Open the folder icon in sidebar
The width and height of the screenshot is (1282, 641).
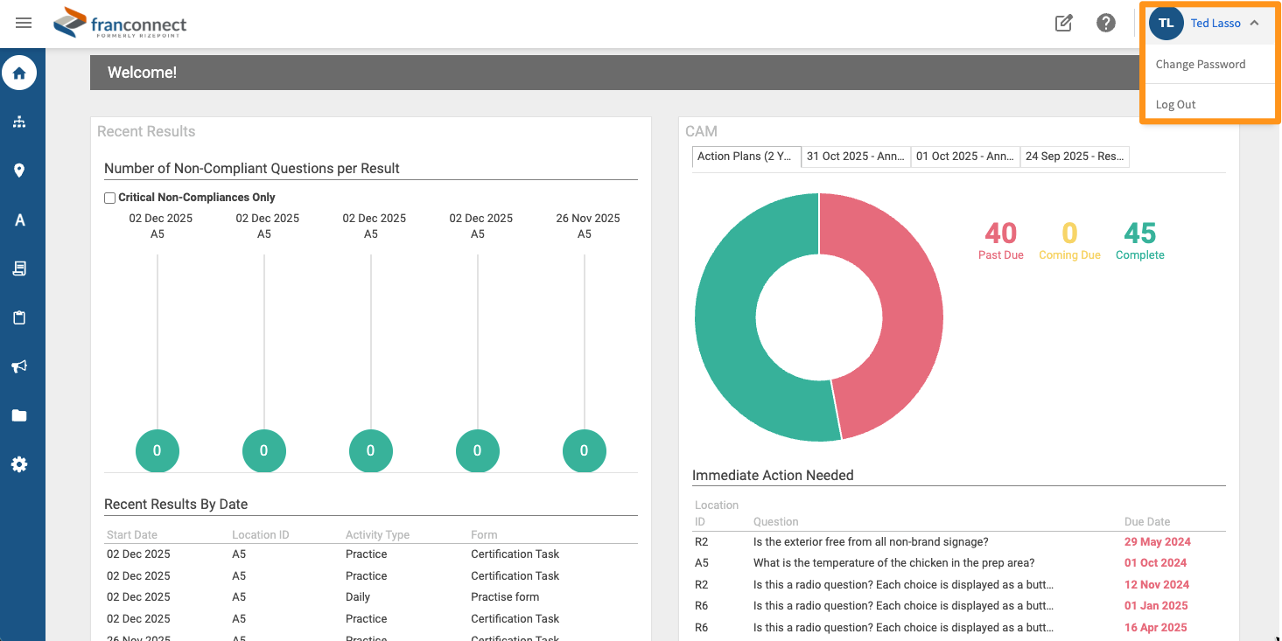pyautogui.click(x=19, y=415)
